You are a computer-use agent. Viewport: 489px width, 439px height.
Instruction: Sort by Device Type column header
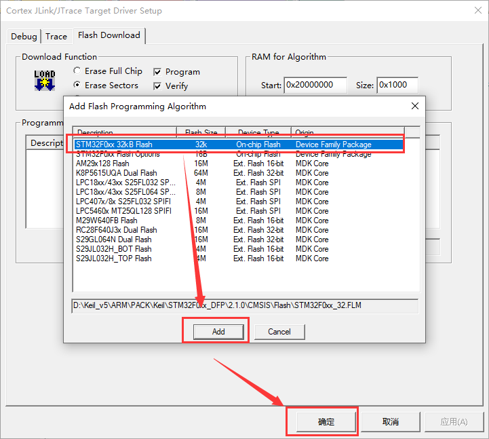(x=258, y=132)
